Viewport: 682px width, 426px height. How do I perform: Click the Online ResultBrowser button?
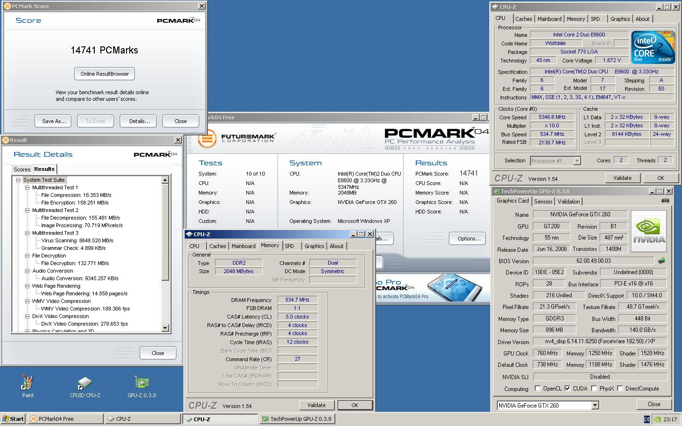coord(105,74)
